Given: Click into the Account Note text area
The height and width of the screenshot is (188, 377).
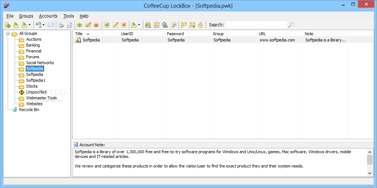Looking at the screenshot, I should (x=220, y=163).
